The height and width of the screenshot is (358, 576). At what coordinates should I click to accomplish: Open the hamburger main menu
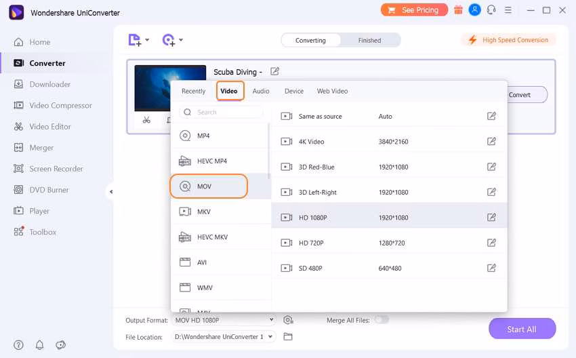click(508, 10)
